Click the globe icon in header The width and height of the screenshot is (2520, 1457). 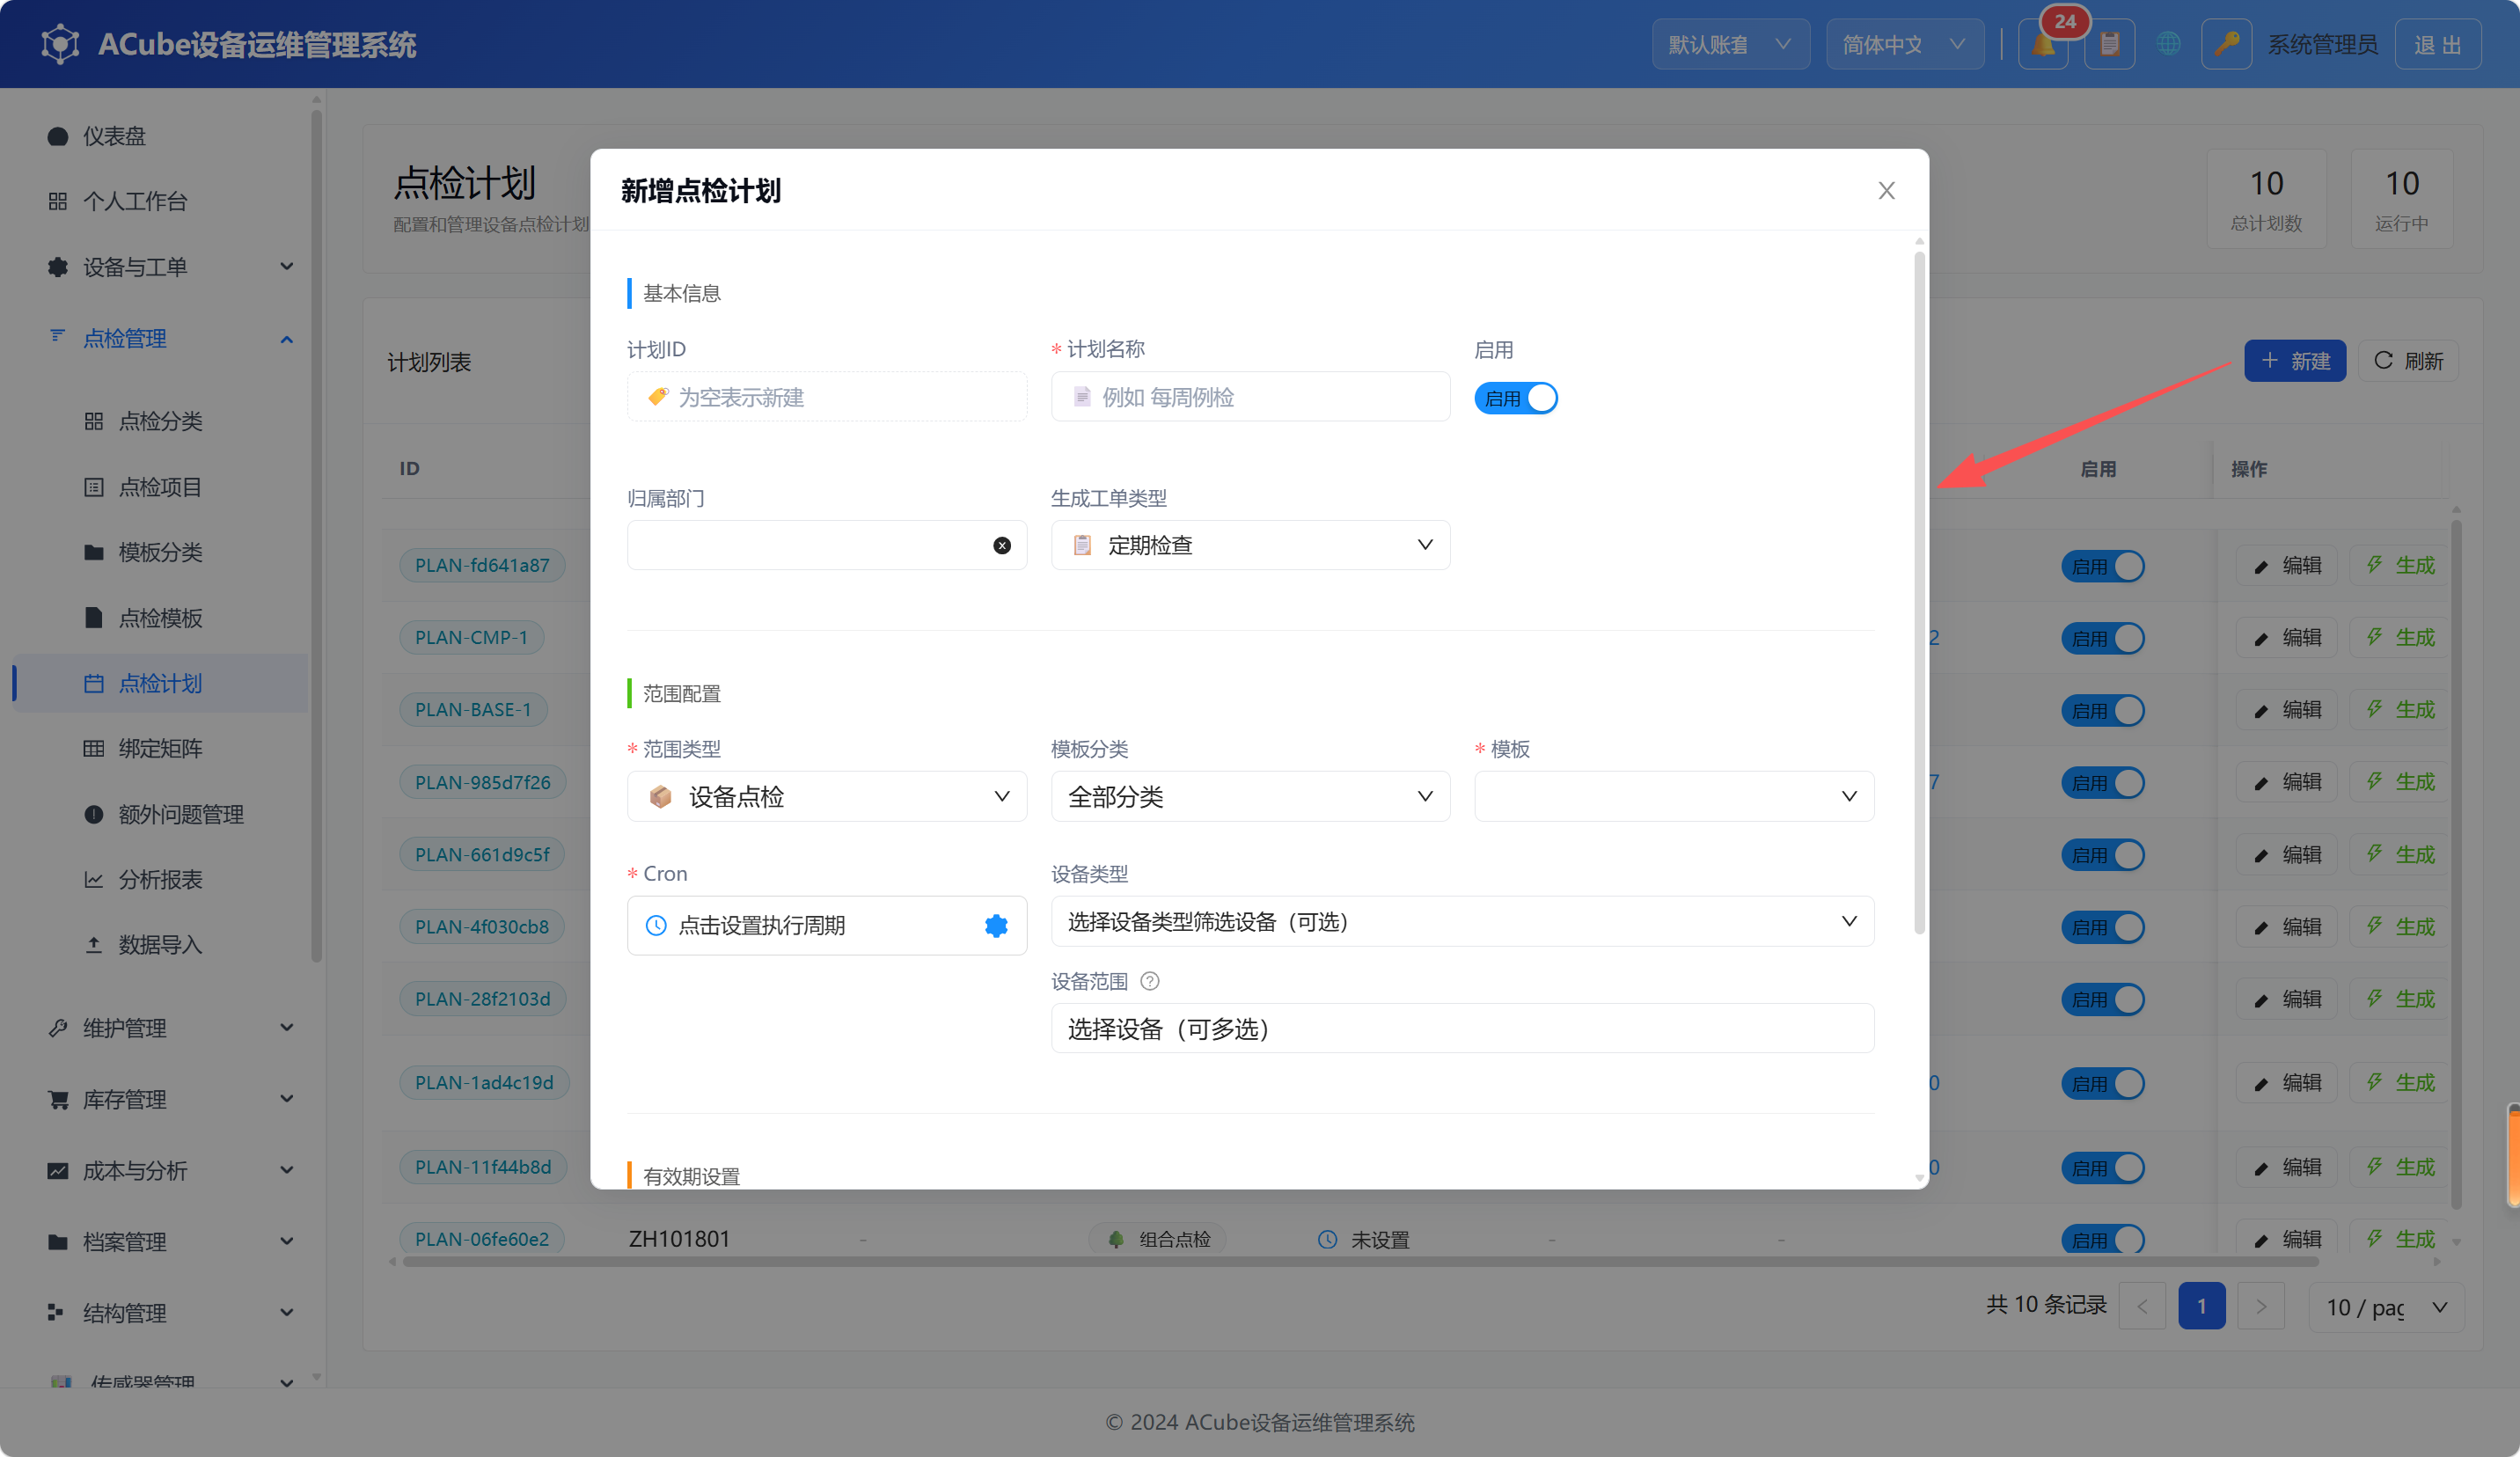[x=2167, y=45]
